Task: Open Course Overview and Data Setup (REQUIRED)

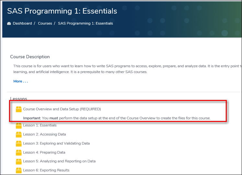Action: pyautogui.click(x=62, y=109)
